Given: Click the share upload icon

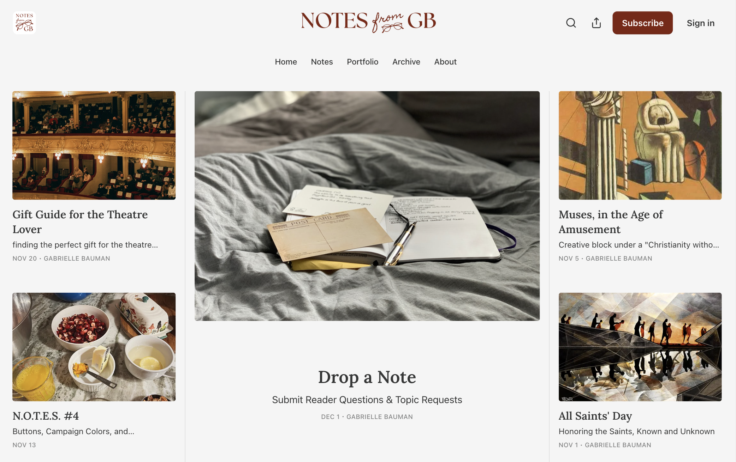Looking at the screenshot, I should (596, 23).
